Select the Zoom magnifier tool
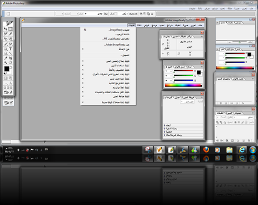Viewport: 258px width, 205px height. (6, 62)
